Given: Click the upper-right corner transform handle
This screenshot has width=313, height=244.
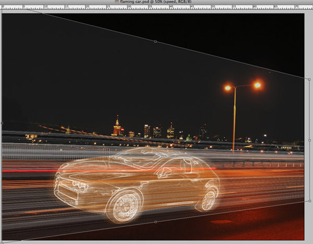Looking at the screenshot, I should (x=309, y=80).
